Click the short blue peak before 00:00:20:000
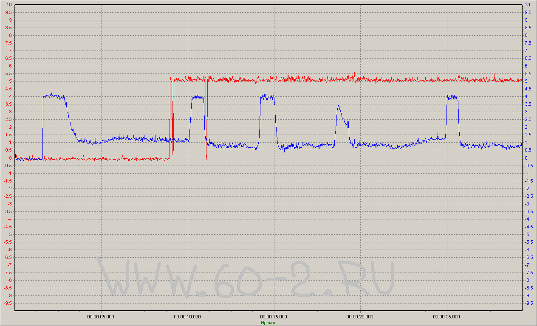The width and height of the screenshot is (537, 326). [x=338, y=106]
